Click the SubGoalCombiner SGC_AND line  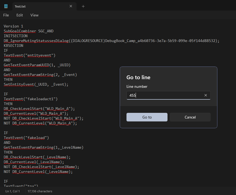coord(29,31)
